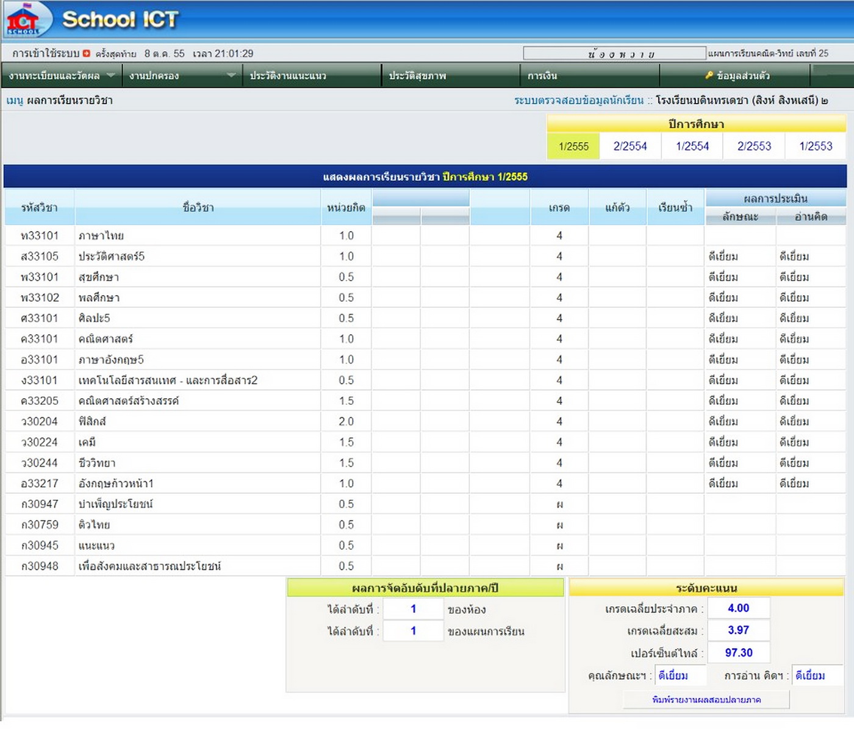This screenshot has height=731, width=854.
Task: Select the 1/2555 academic term tab
Action: click(x=573, y=146)
